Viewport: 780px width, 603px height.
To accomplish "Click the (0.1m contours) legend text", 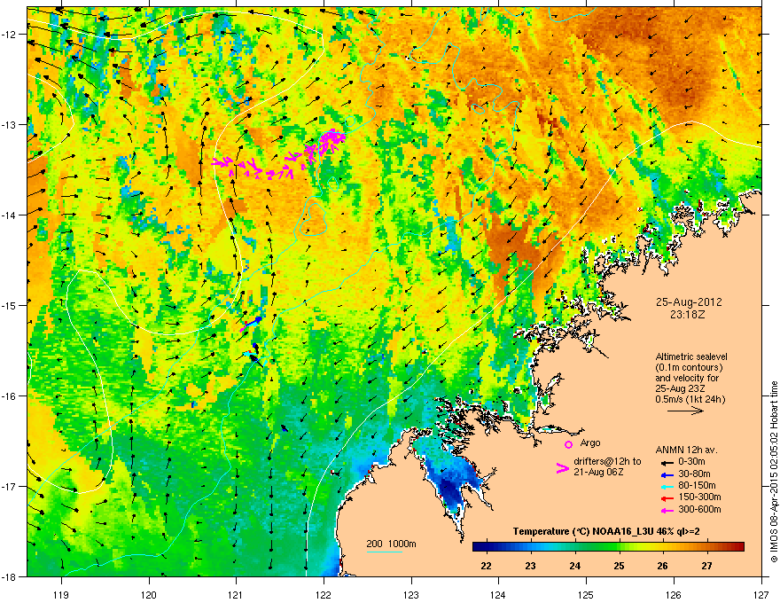I will 689,368.
